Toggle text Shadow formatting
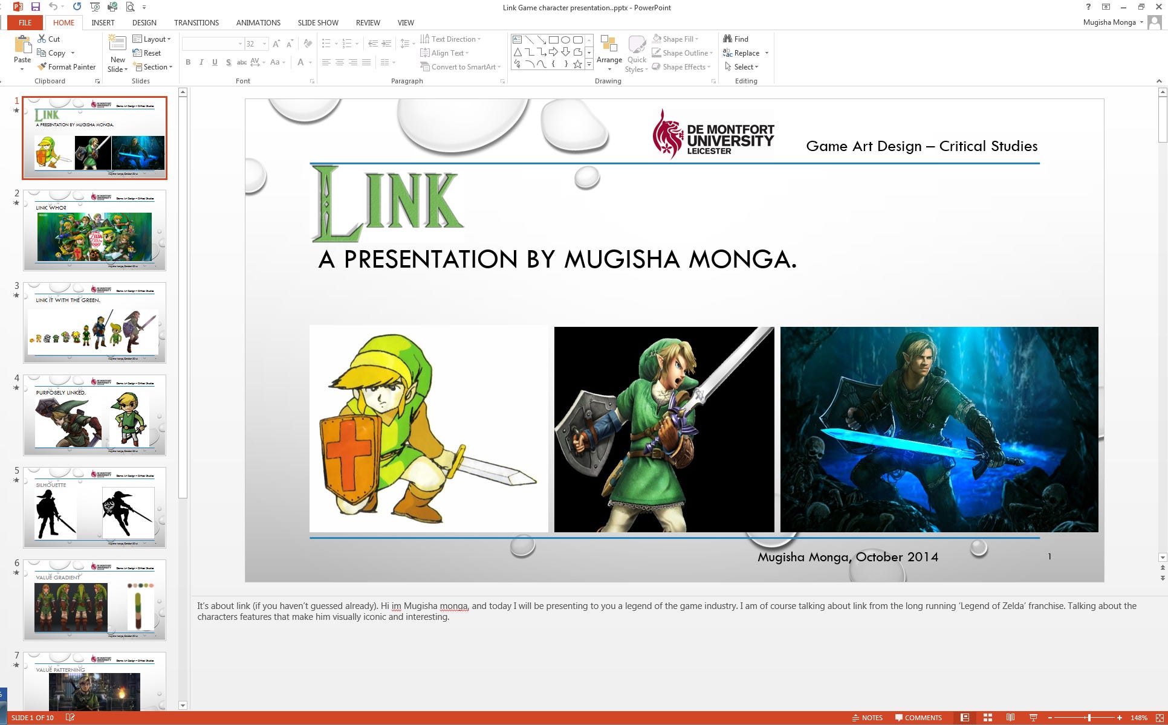Image resolution: width=1168 pixels, height=725 pixels. tap(228, 62)
